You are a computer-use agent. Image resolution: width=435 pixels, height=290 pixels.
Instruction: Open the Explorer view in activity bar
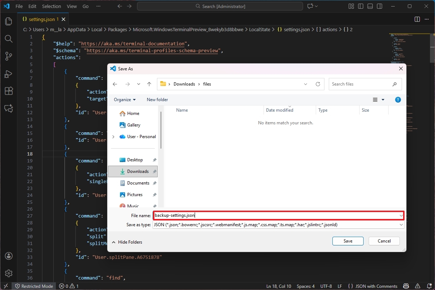click(9, 21)
